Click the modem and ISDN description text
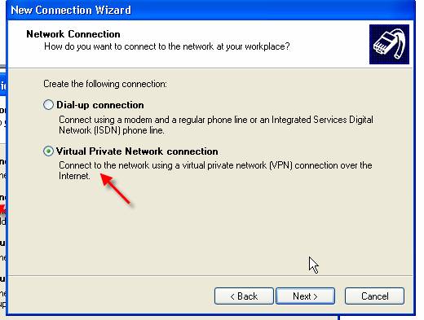Screen dimensions: 424x320 [x=216, y=125]
